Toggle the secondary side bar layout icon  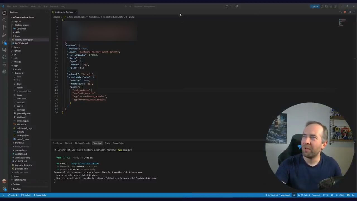[x=335, y=6]
